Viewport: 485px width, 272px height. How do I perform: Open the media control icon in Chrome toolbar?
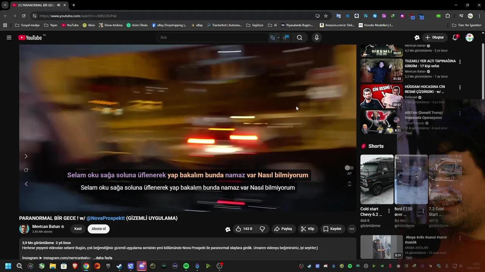point(461,16)
